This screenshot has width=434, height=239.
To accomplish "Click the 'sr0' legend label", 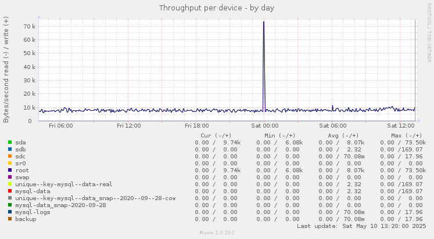I will (x=20, y=163).
